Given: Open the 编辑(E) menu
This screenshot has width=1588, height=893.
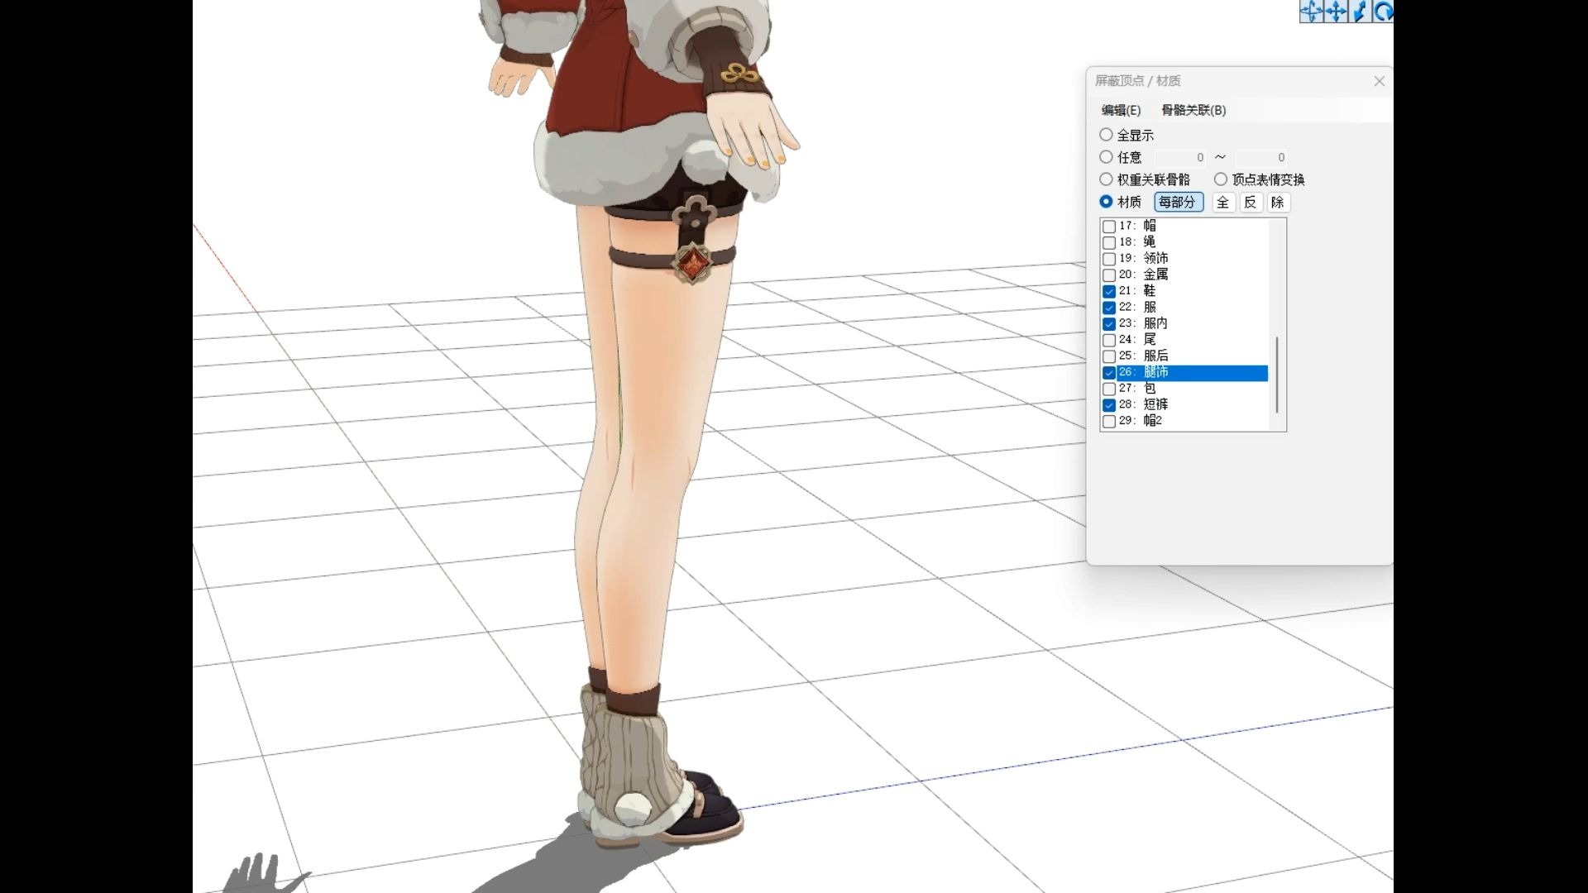Looking at the screenshot, I should 1121,110.
